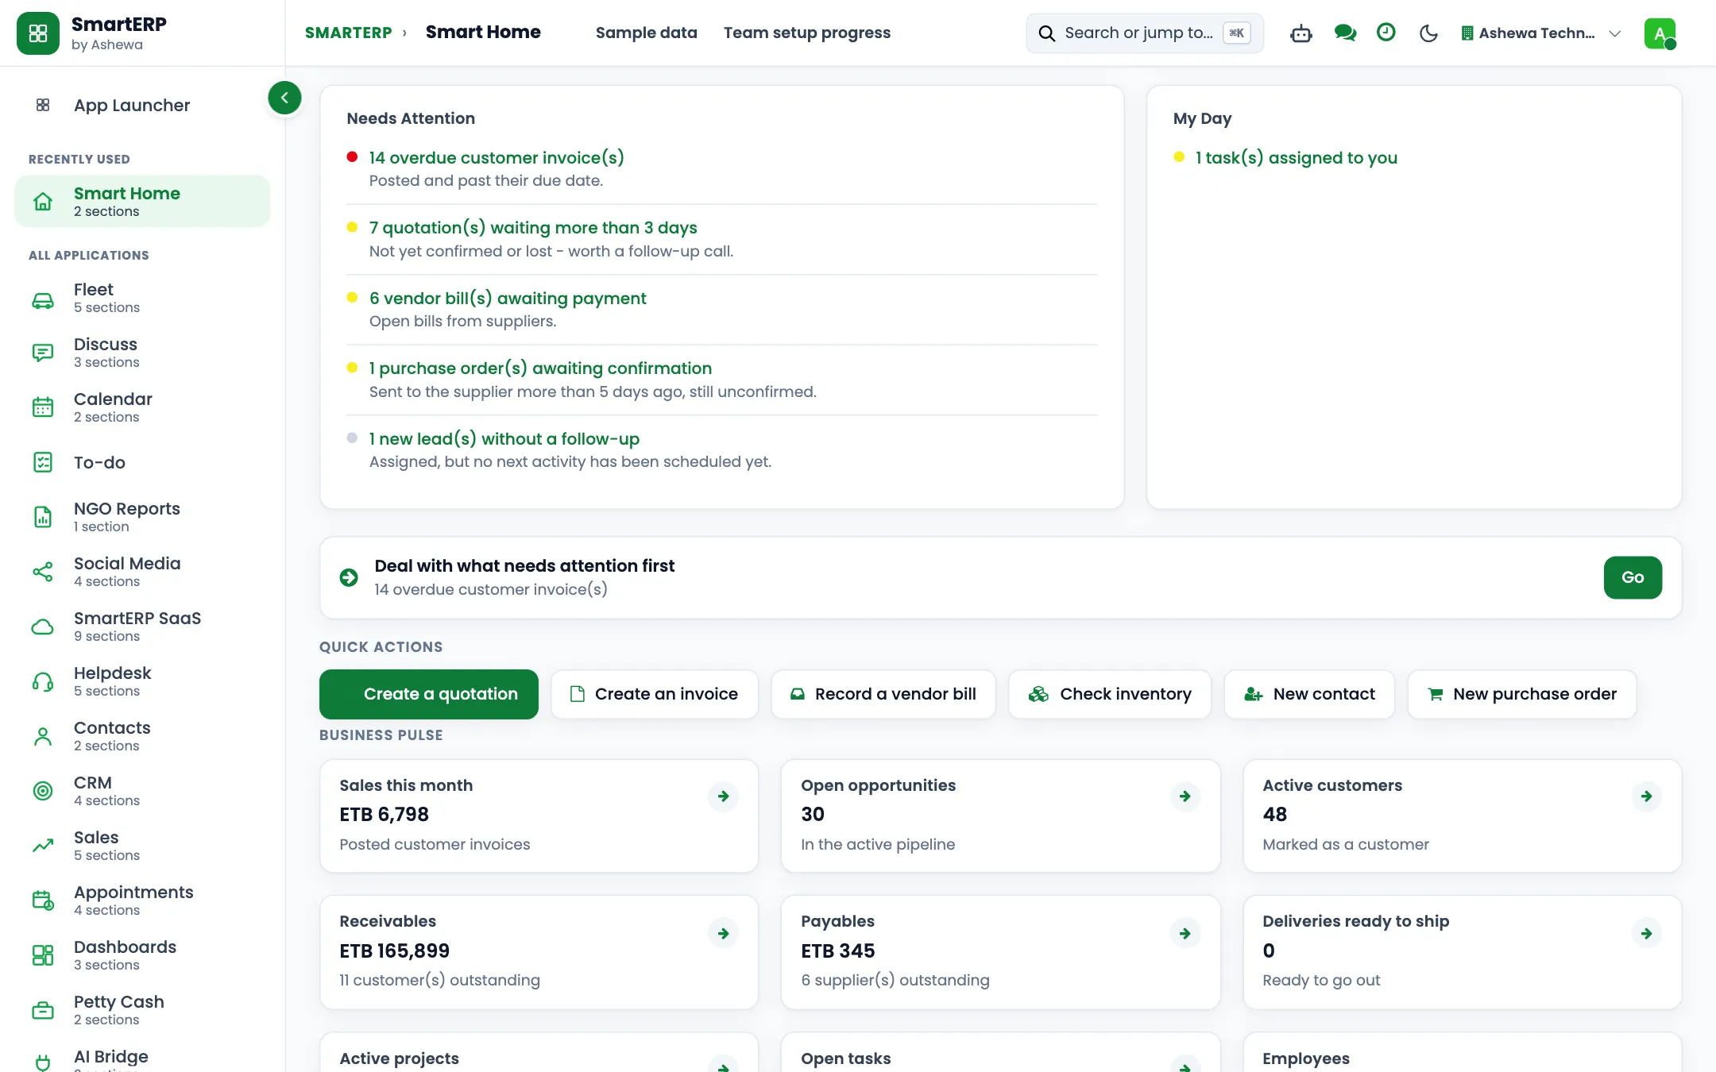Click the SMARTERP breadcrumb link
1716x1072 pixels.
(348, 33)
